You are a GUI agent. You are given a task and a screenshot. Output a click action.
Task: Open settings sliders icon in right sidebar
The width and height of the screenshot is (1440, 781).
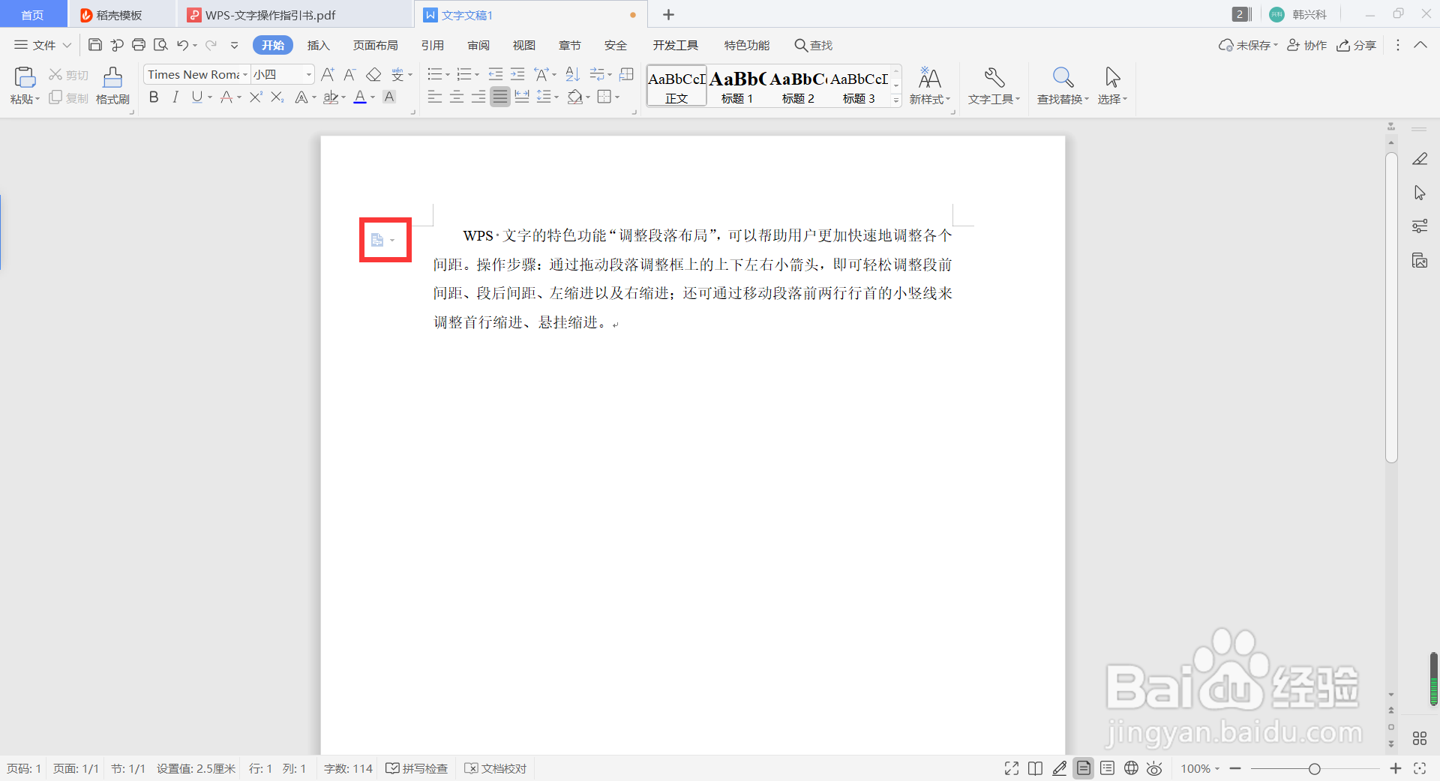(1420, 226)
